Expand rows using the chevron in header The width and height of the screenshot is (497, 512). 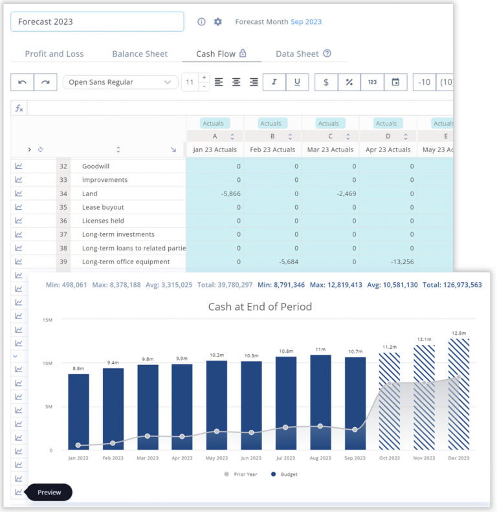pyautogui.click(x=29, y=150)
